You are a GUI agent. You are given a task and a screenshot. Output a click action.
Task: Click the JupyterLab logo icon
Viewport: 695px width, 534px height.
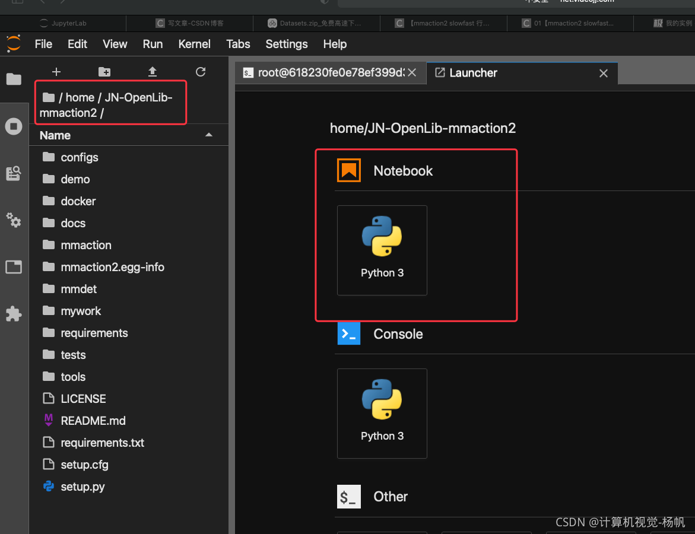pyautogui.click(x=14, y=43)
